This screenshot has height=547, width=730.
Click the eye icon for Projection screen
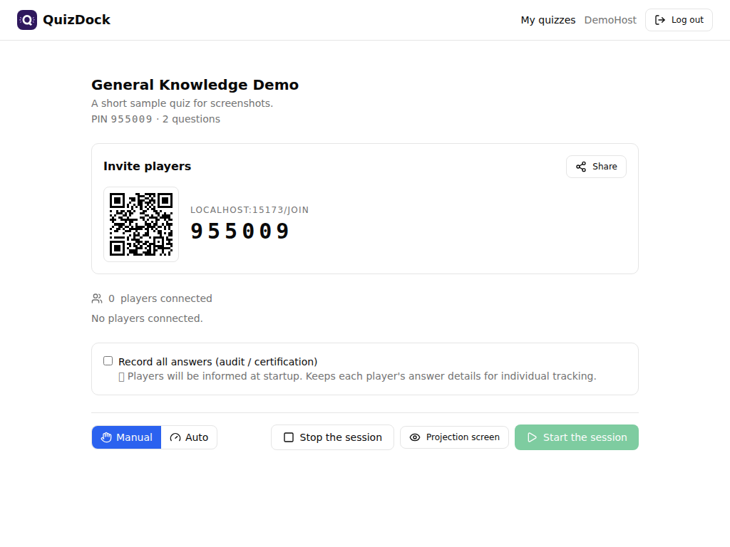pos(415,437)
